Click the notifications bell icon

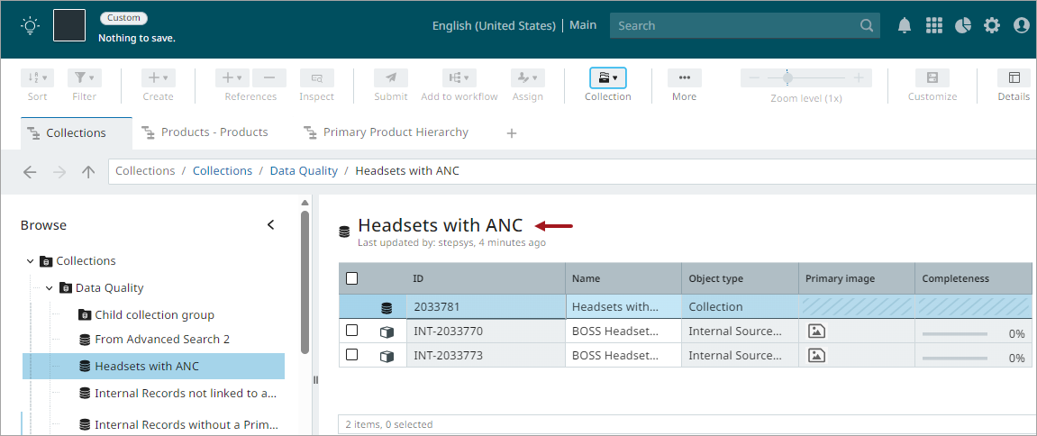pos(905,25)
